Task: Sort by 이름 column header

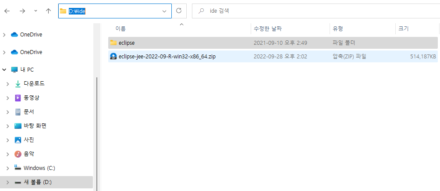Action: [x=121, y=29]
